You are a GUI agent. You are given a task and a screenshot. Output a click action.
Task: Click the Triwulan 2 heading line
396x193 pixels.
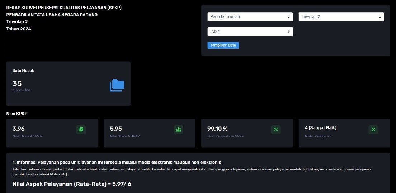[17, 22]
